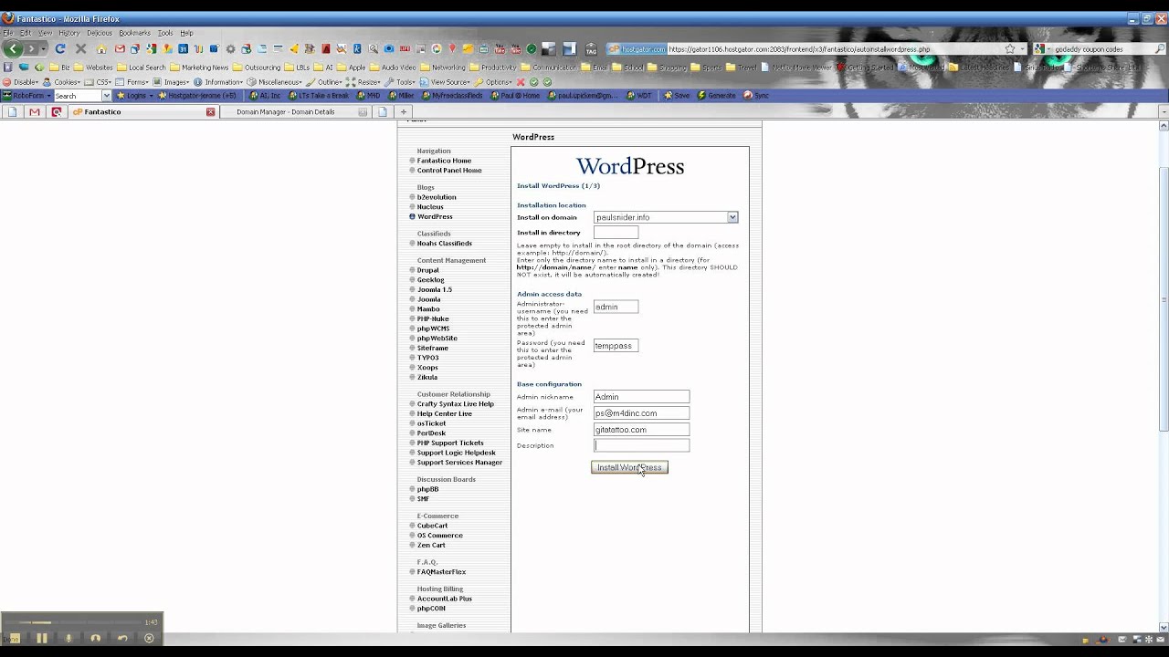Click the calendar 31 toolbar icon
The image size is (1169, 657).
183,49
